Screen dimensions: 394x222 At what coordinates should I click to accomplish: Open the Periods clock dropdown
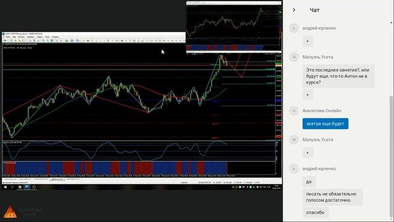[x=72, y=41]
